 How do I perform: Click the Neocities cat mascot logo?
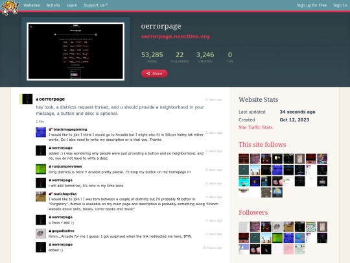pyautogui.click(x=10, y=7)
